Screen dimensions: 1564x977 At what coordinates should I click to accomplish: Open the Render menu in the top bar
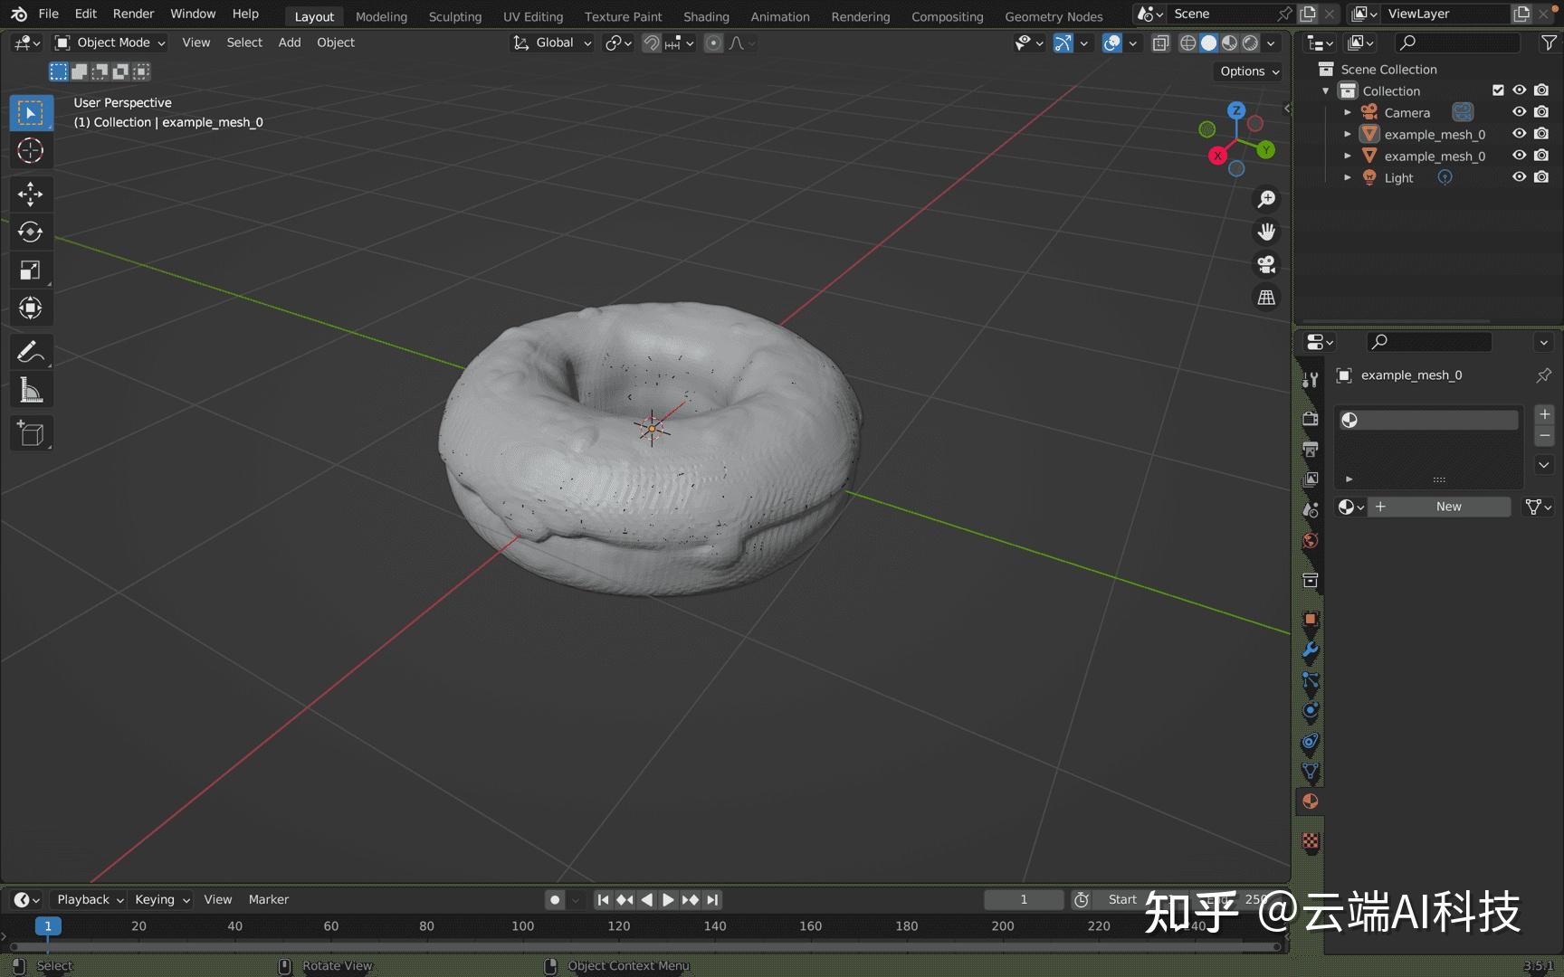(133, 14)
